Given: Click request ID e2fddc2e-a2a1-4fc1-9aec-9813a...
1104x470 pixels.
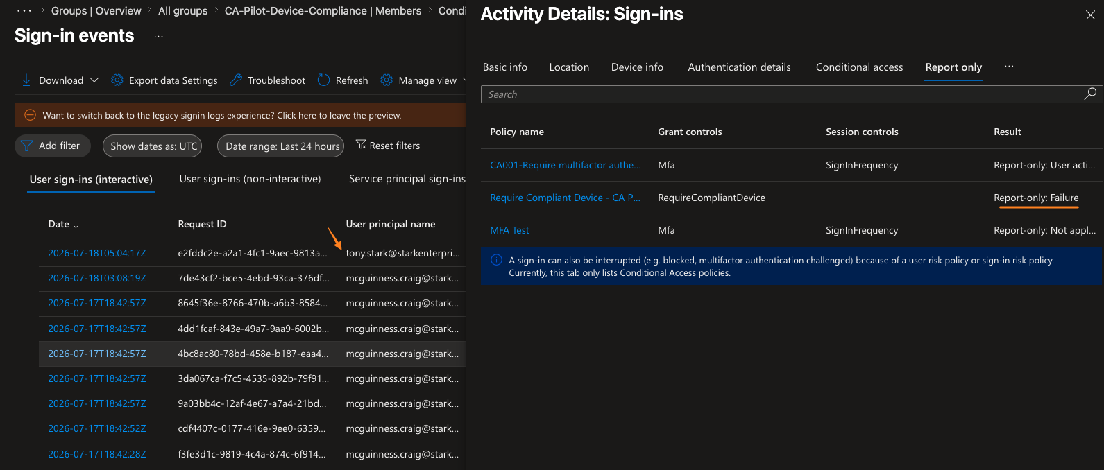Looking at the screenshot, I should click(x=253, y=253).
